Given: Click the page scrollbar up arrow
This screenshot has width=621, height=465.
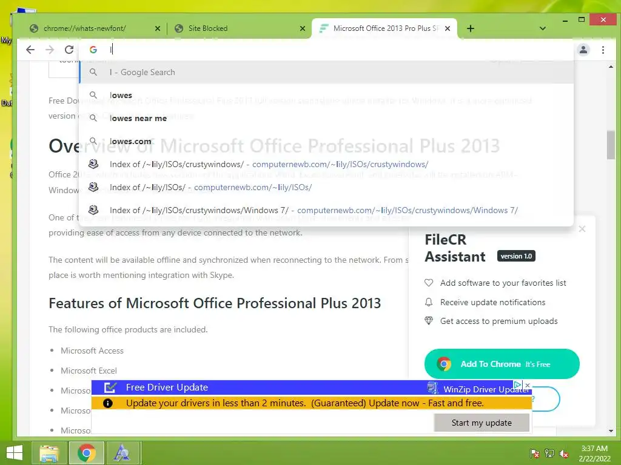Looking at the screenshot, I should 611,67.
